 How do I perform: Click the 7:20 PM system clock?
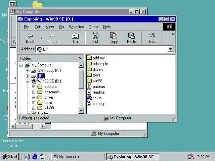pos(204,157)
